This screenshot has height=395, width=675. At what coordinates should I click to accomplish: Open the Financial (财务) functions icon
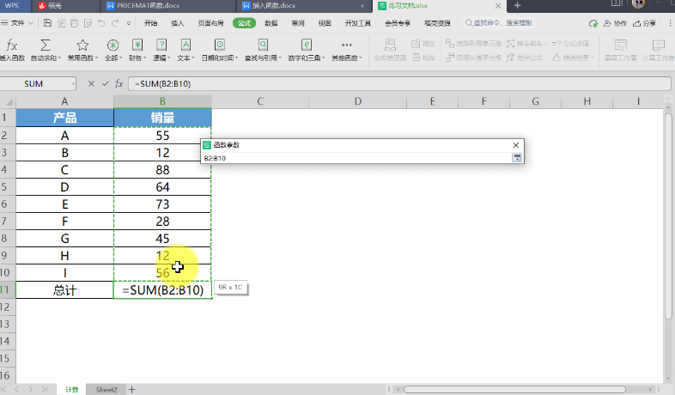tap(137, 45)
